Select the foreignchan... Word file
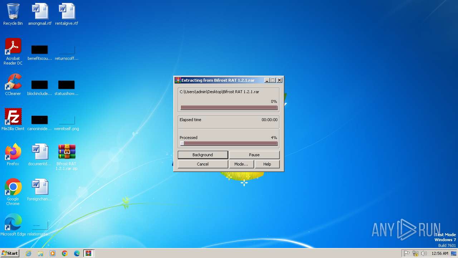Image resolution: width=458 pixels, height=258 pixels. point(40,190)
